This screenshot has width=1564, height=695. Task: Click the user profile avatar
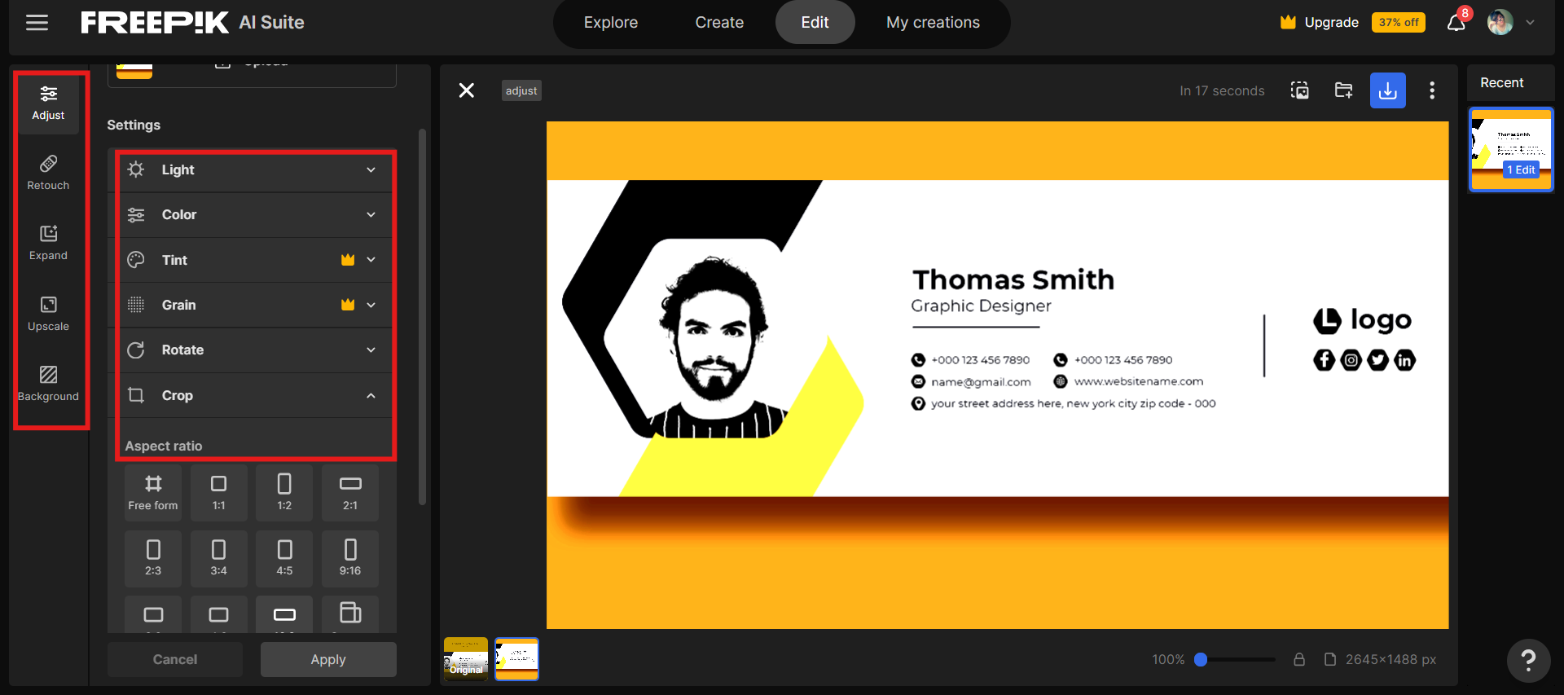1500,22
